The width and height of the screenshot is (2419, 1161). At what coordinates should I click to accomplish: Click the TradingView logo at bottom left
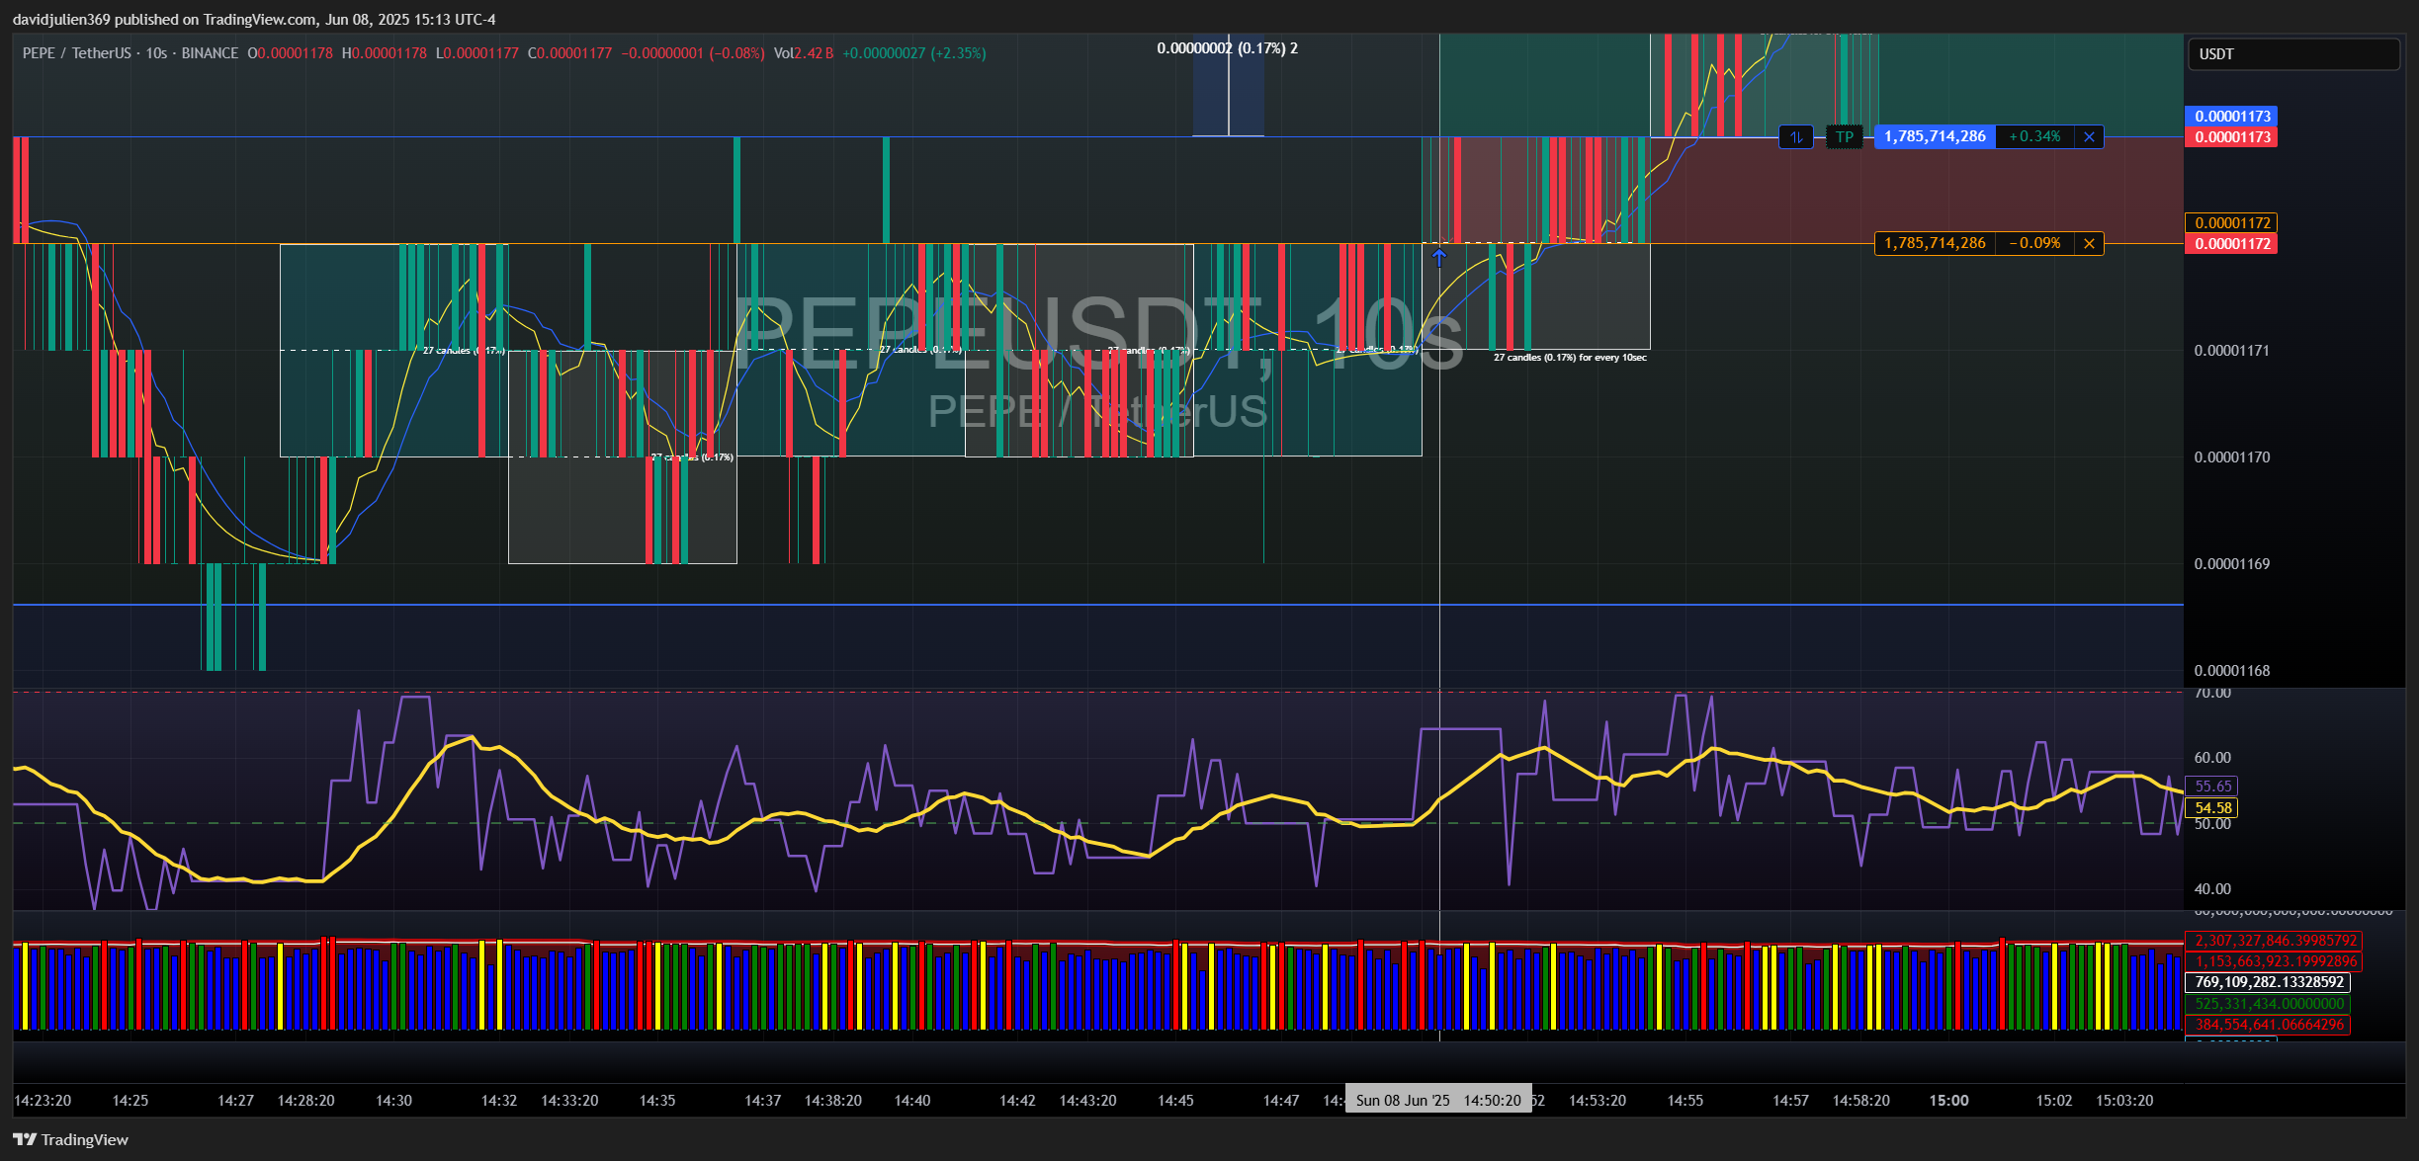pos(71,1139)
